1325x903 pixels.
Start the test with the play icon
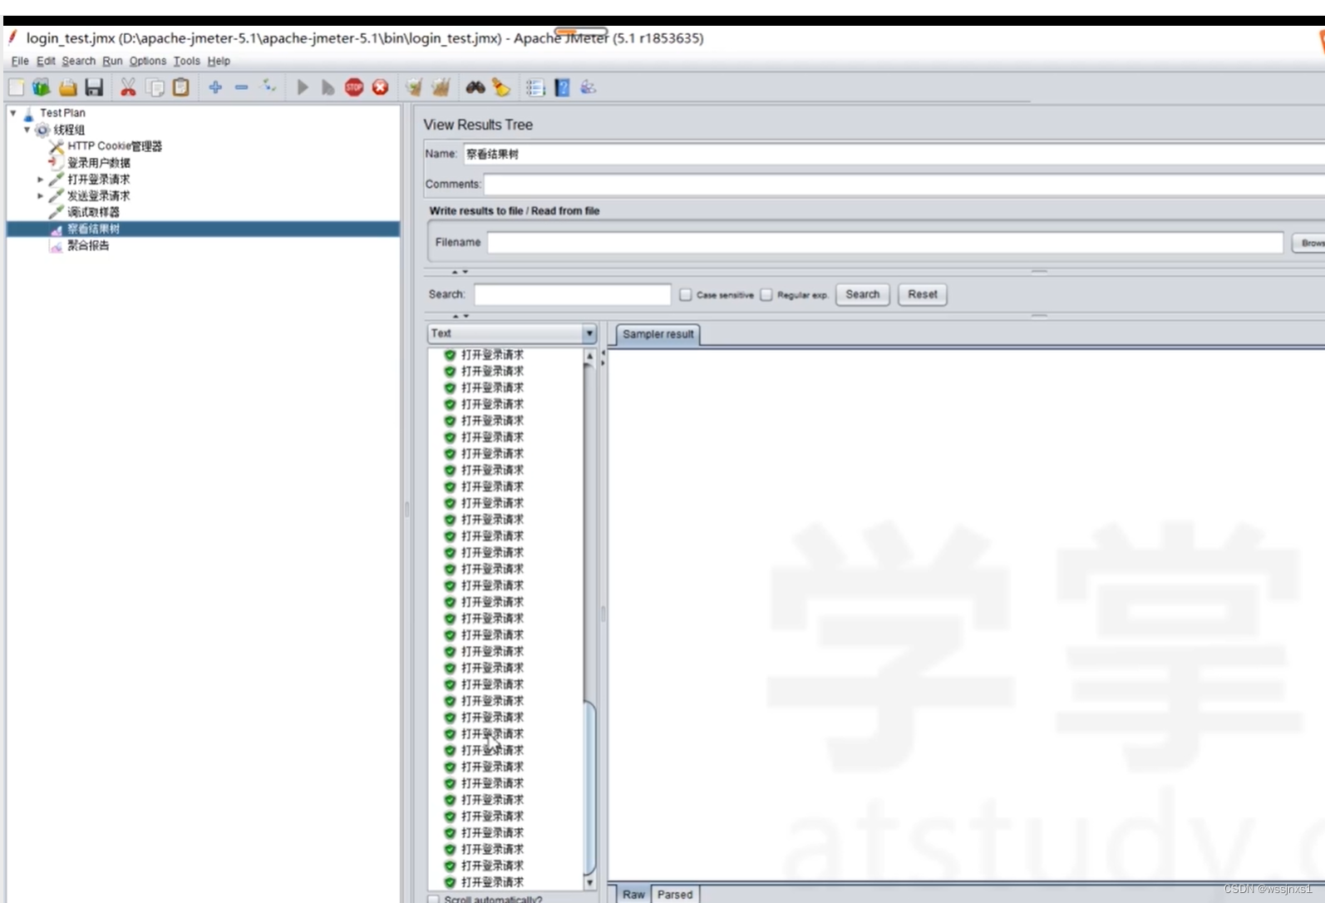tap(303, 87)
